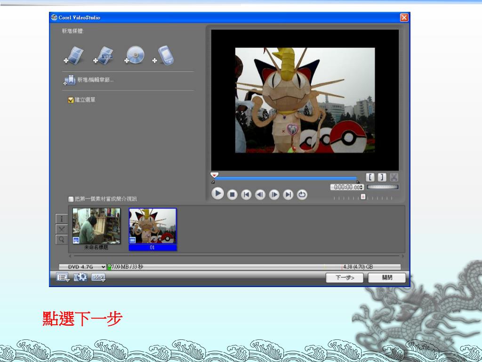The width and height of the screenshot is (482, 362).
Task: Enable first clip as intro video checkbox
Action: (71, 199)
